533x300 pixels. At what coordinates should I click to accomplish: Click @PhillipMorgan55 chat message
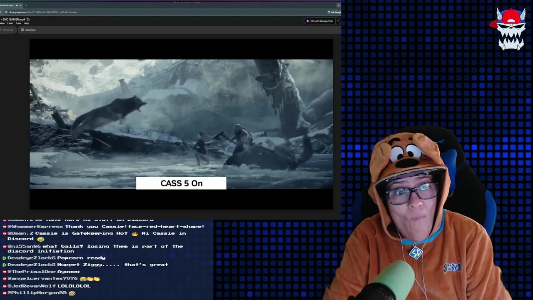tap(39, 293)
